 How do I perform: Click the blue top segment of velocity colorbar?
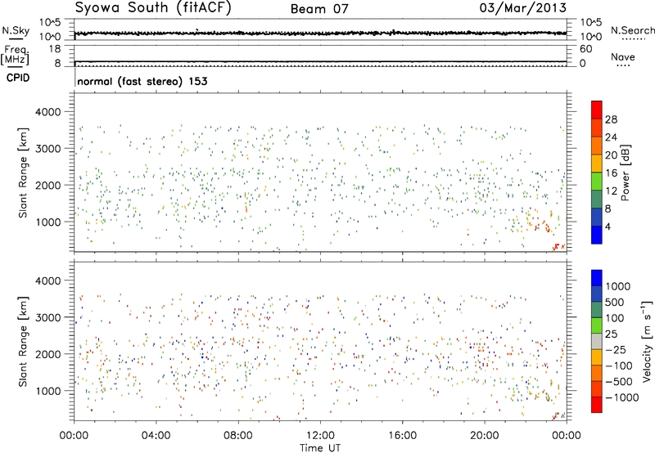(x=597, y=278)
